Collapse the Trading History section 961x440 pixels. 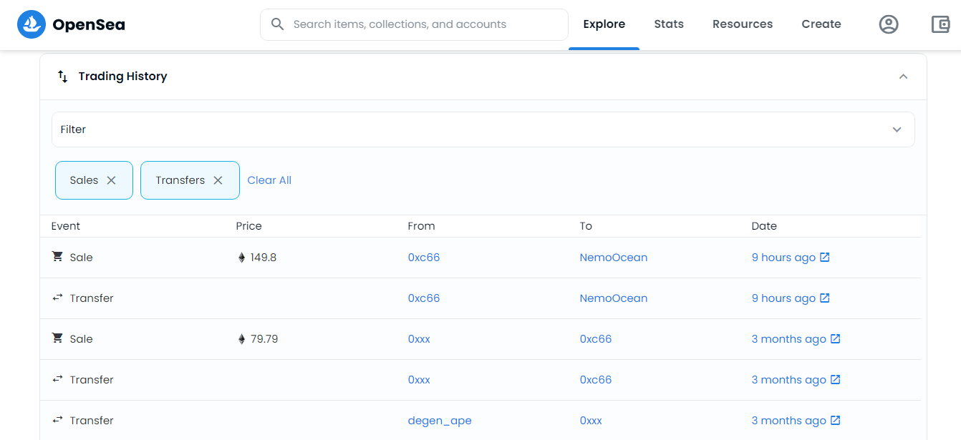click(903, 77)
